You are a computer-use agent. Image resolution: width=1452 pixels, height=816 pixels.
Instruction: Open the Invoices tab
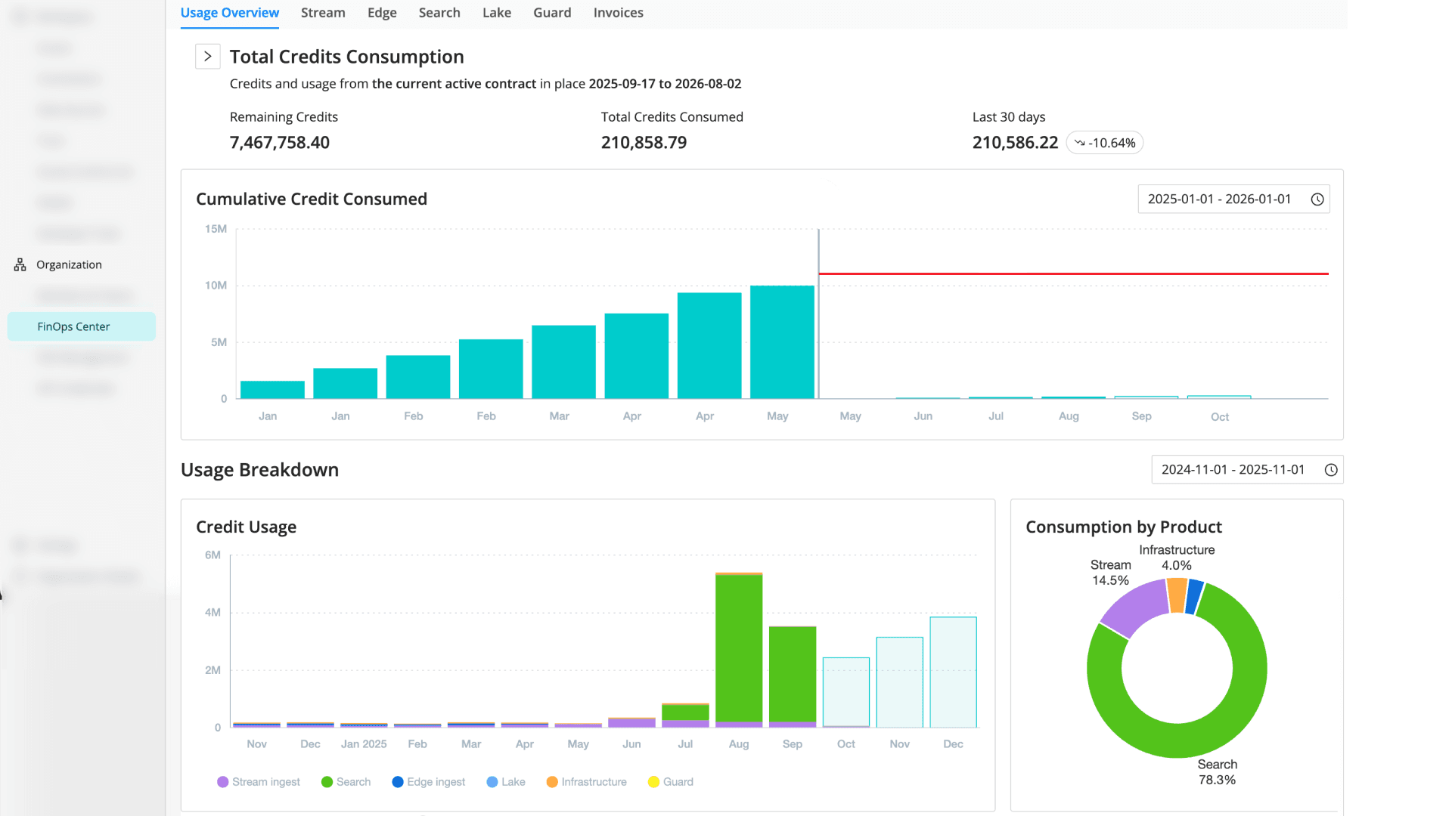pyautogui.click(x=618, y=12)
